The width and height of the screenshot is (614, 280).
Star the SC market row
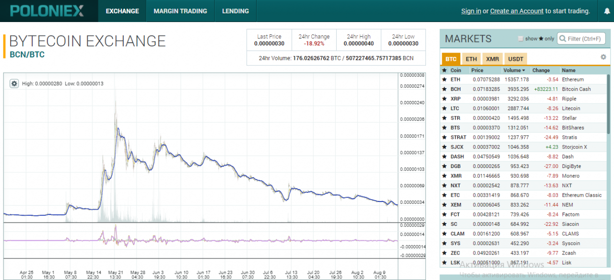point(444,224)
